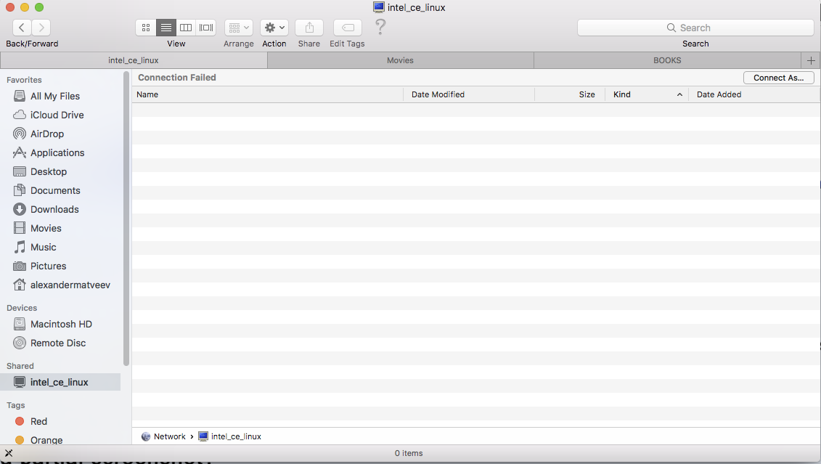Sort by Name column
821x464 pixels.
pos(267,94)
